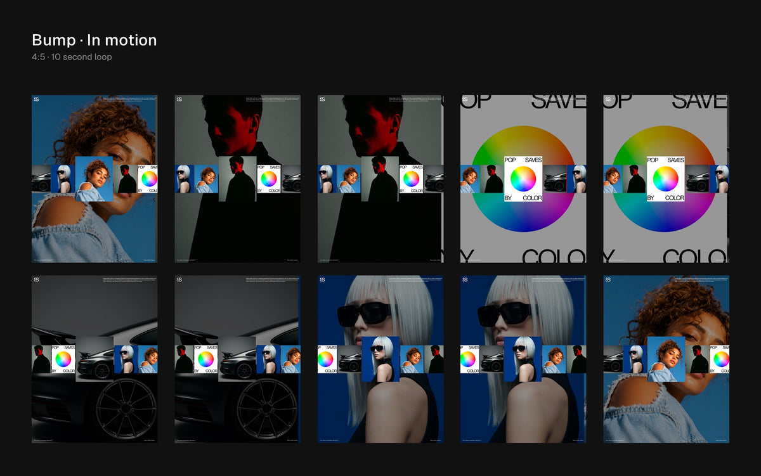Open the last top-row color wheel frame

666,179
